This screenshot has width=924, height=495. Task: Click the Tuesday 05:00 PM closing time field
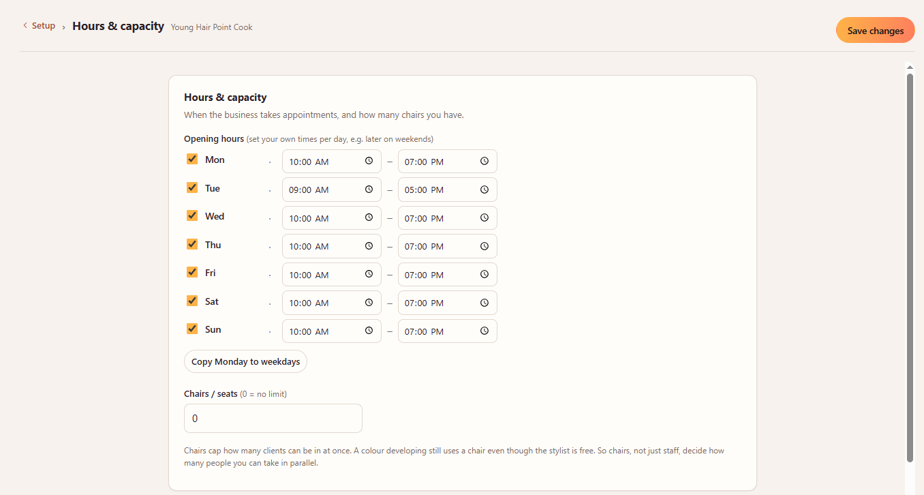click(447, 190)
